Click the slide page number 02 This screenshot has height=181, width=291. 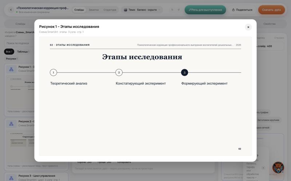pos(240,149)
